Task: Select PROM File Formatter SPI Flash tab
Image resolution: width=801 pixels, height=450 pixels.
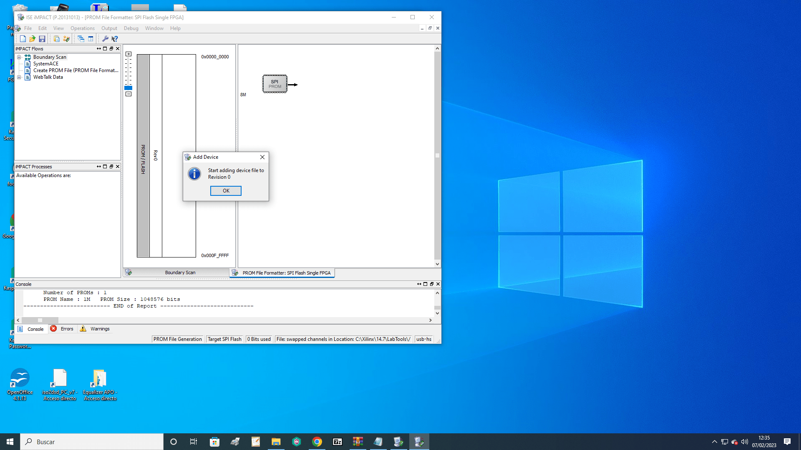Action: point(282,273)
